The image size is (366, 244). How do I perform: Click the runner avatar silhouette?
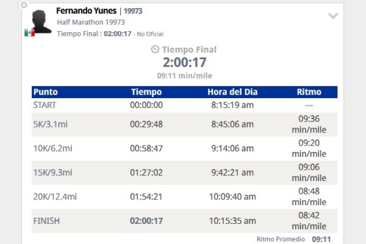click(x=41, y=22)
